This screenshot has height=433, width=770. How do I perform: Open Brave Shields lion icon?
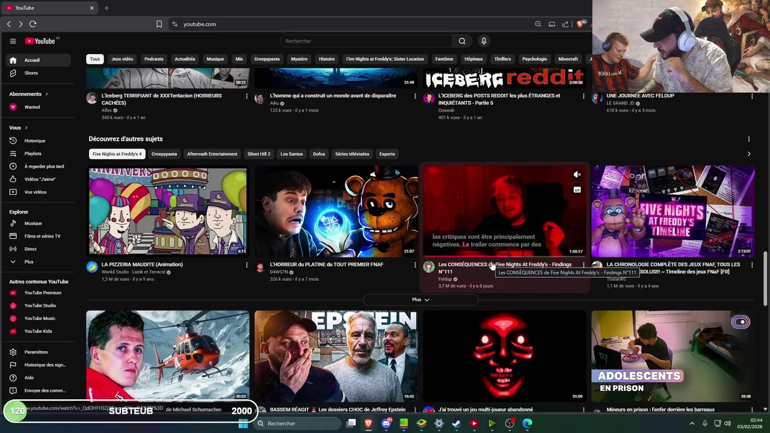pos(580,24)
